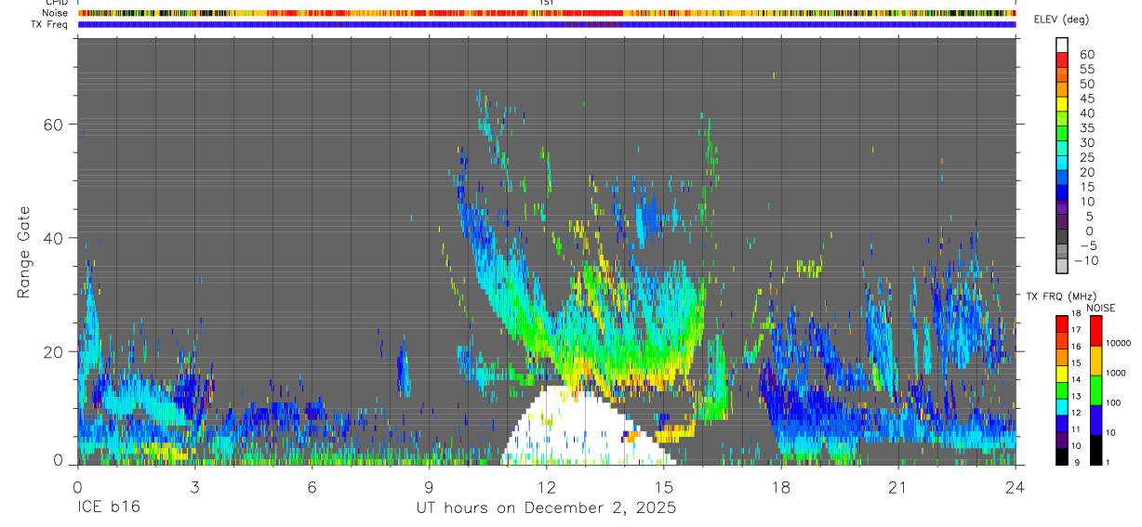
Task: Click the Range Gate y-axis title
Action: pyautogui.click(x=23, y=253)
